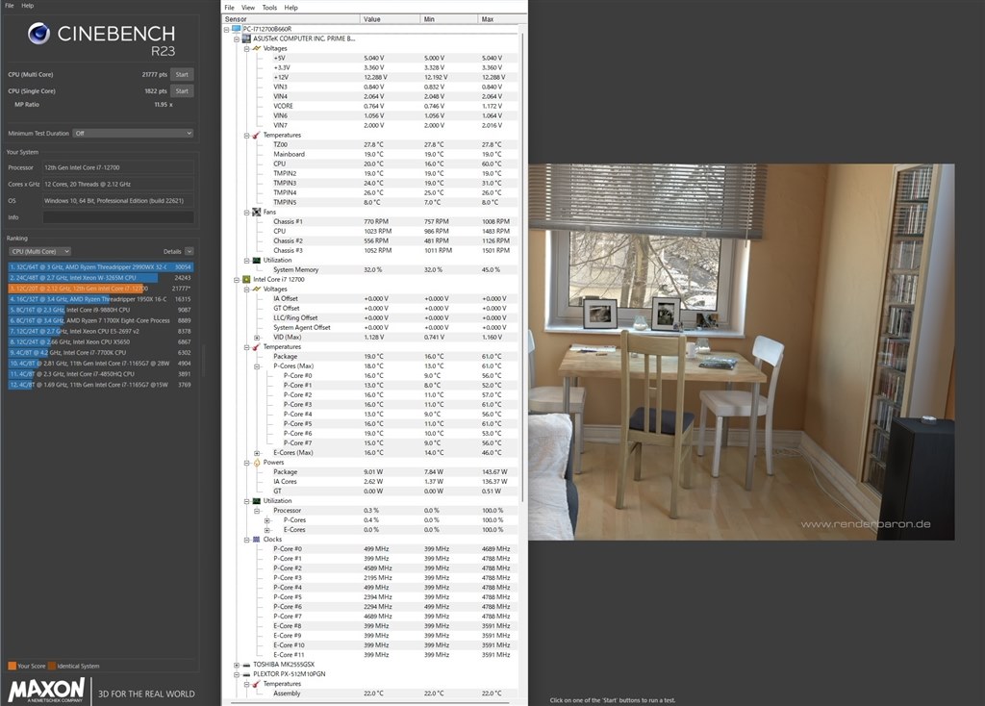This screenshot has height=706, width=985.
Task: Click the Cinebench logo sphere icon
Action: 38,34
